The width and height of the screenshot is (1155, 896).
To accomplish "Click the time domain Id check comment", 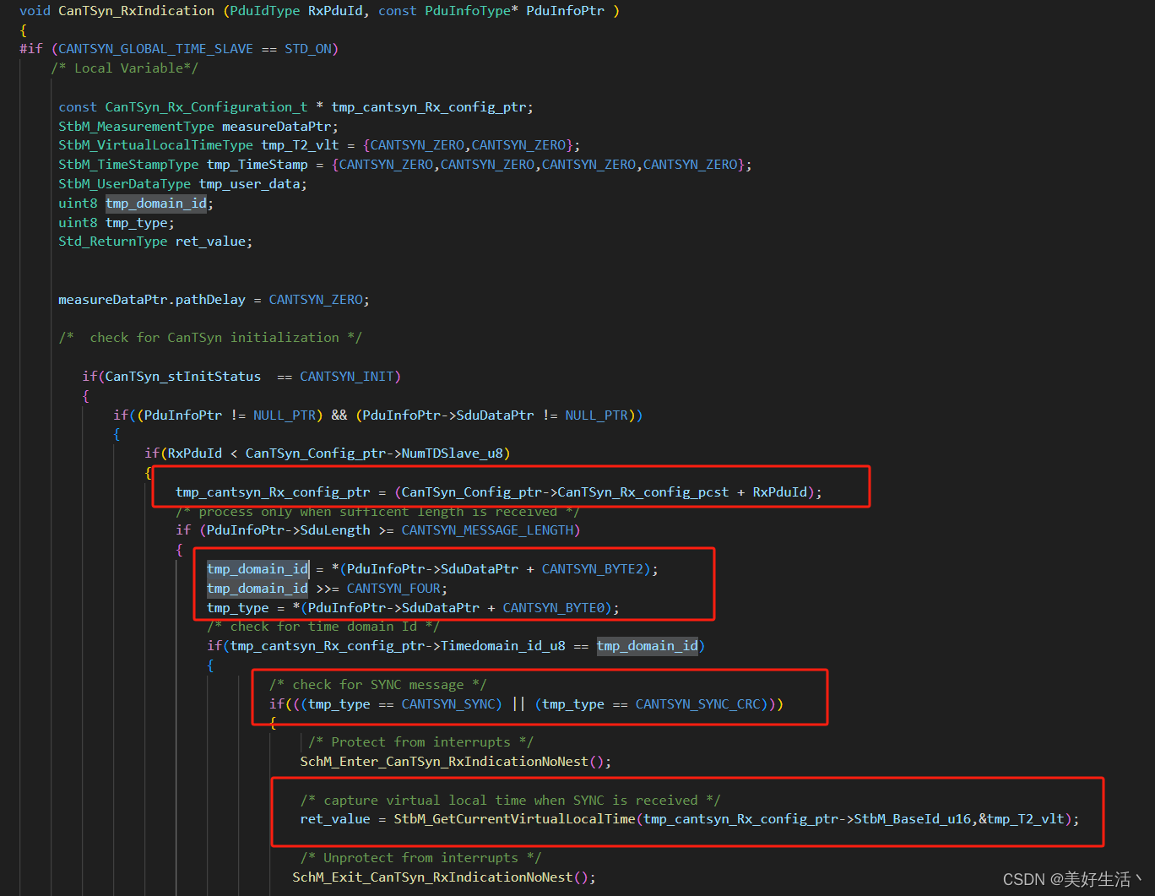I will coord(323,626).
